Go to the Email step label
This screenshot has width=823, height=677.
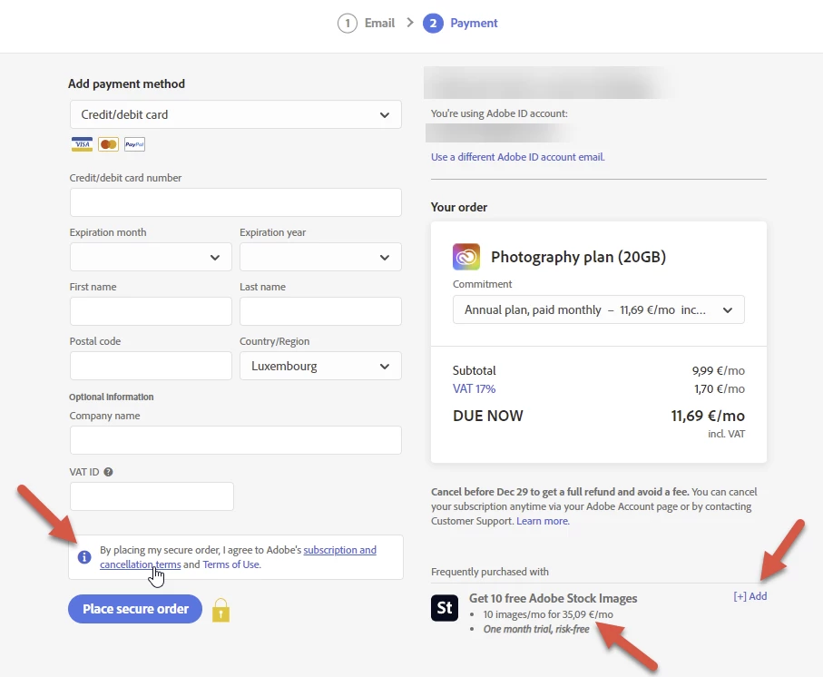pyautogui.click(x=379, y=23)
